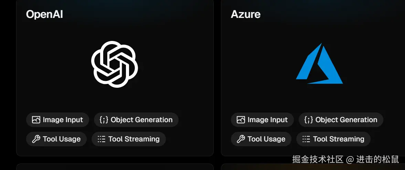Click the picture icon in OpenAI's Image Input tag
Image resolution: width=405 pixels, height=170 pixels.
[36, 120]
